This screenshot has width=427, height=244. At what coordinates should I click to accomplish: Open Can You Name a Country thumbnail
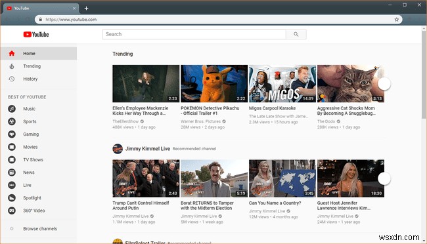282,178
